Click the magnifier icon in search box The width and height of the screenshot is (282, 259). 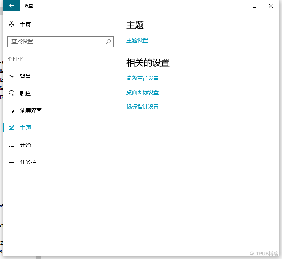pos(108,42)
